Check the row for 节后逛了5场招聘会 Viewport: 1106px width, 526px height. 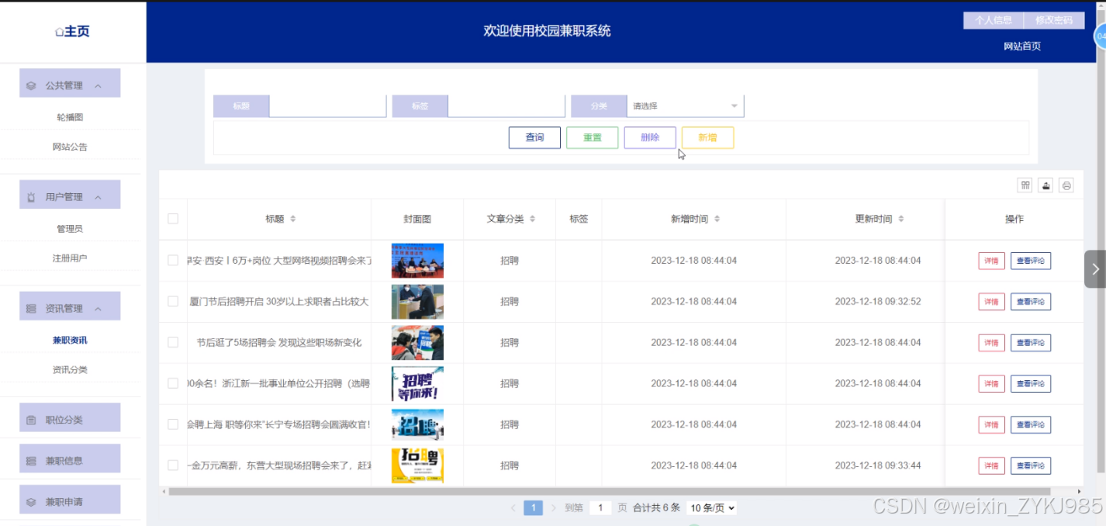[x=173, y=342]
